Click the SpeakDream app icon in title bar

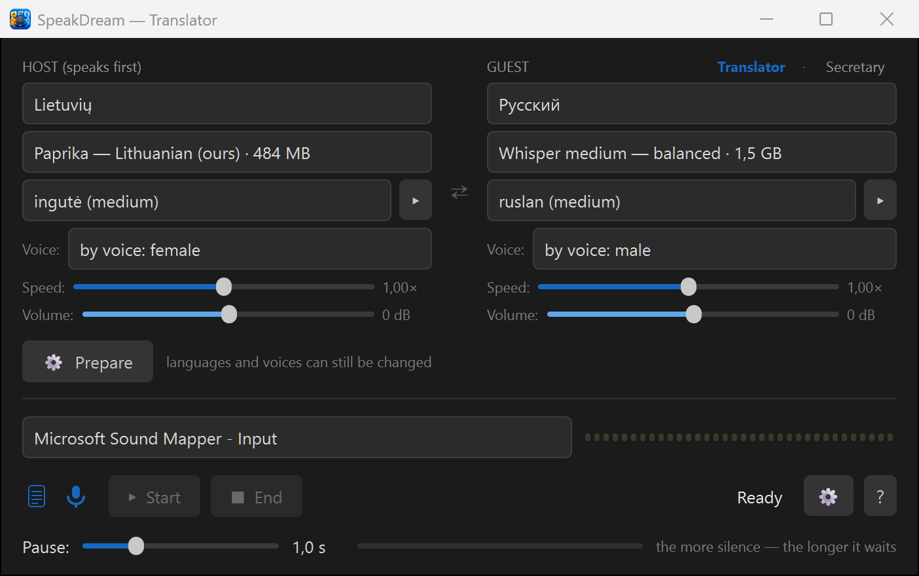point(20,20)
